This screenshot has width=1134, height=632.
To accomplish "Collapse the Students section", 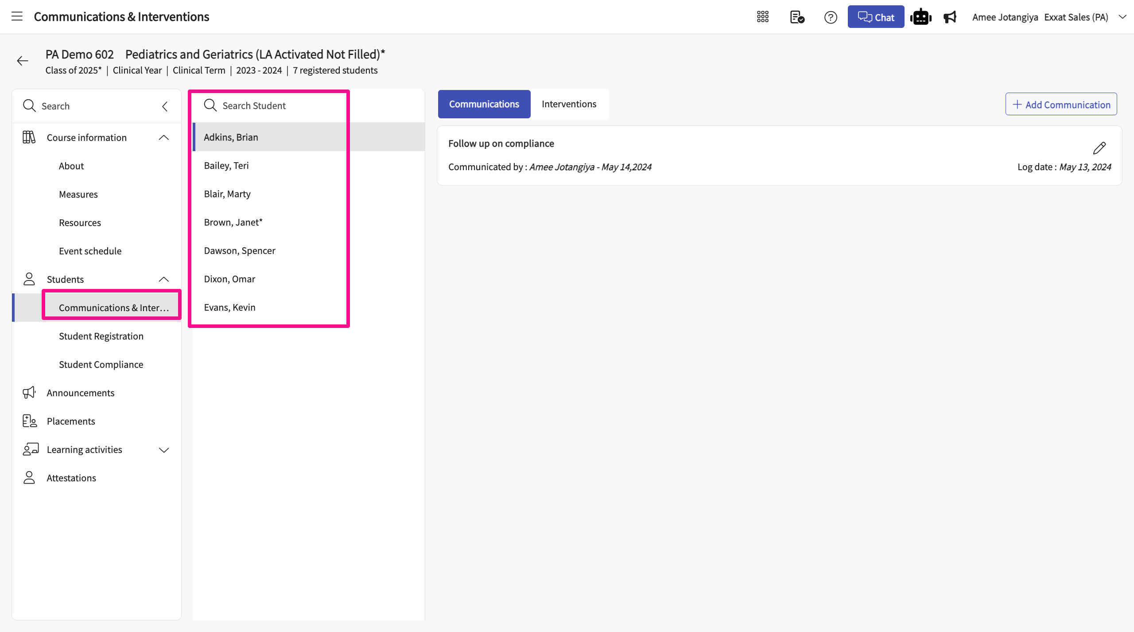I will click(163, 279).
